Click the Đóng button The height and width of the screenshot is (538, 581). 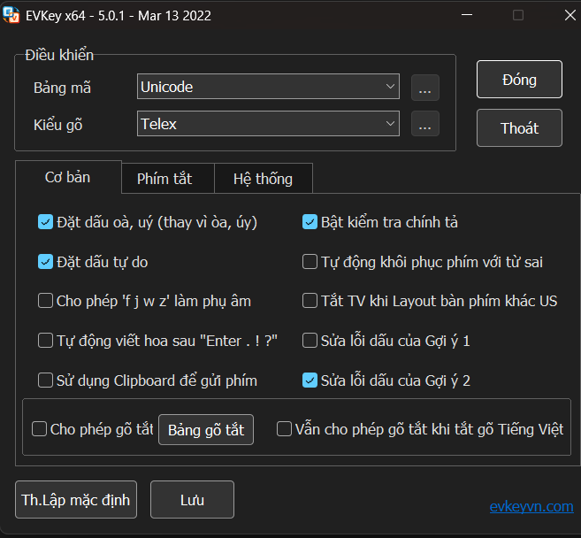519,80
